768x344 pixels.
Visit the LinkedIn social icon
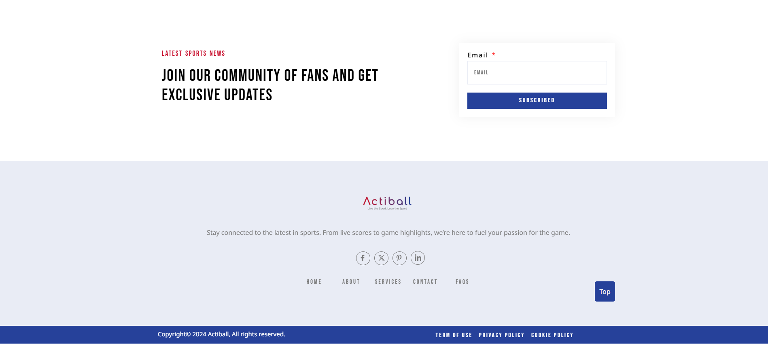pyautogui.click(x=418, y=258)
